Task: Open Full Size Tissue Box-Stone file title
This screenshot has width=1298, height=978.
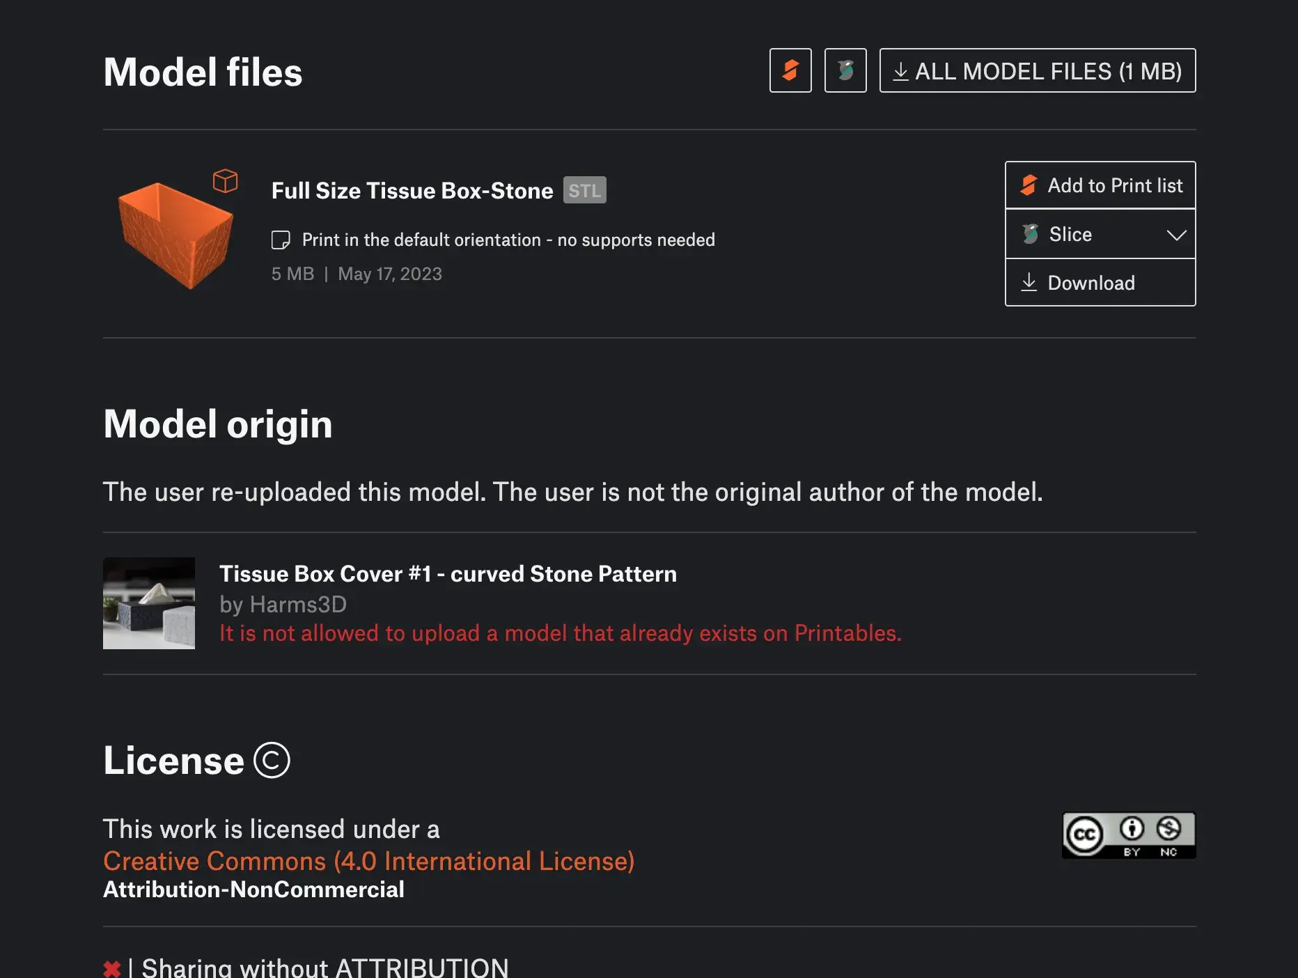Action: 412,190
